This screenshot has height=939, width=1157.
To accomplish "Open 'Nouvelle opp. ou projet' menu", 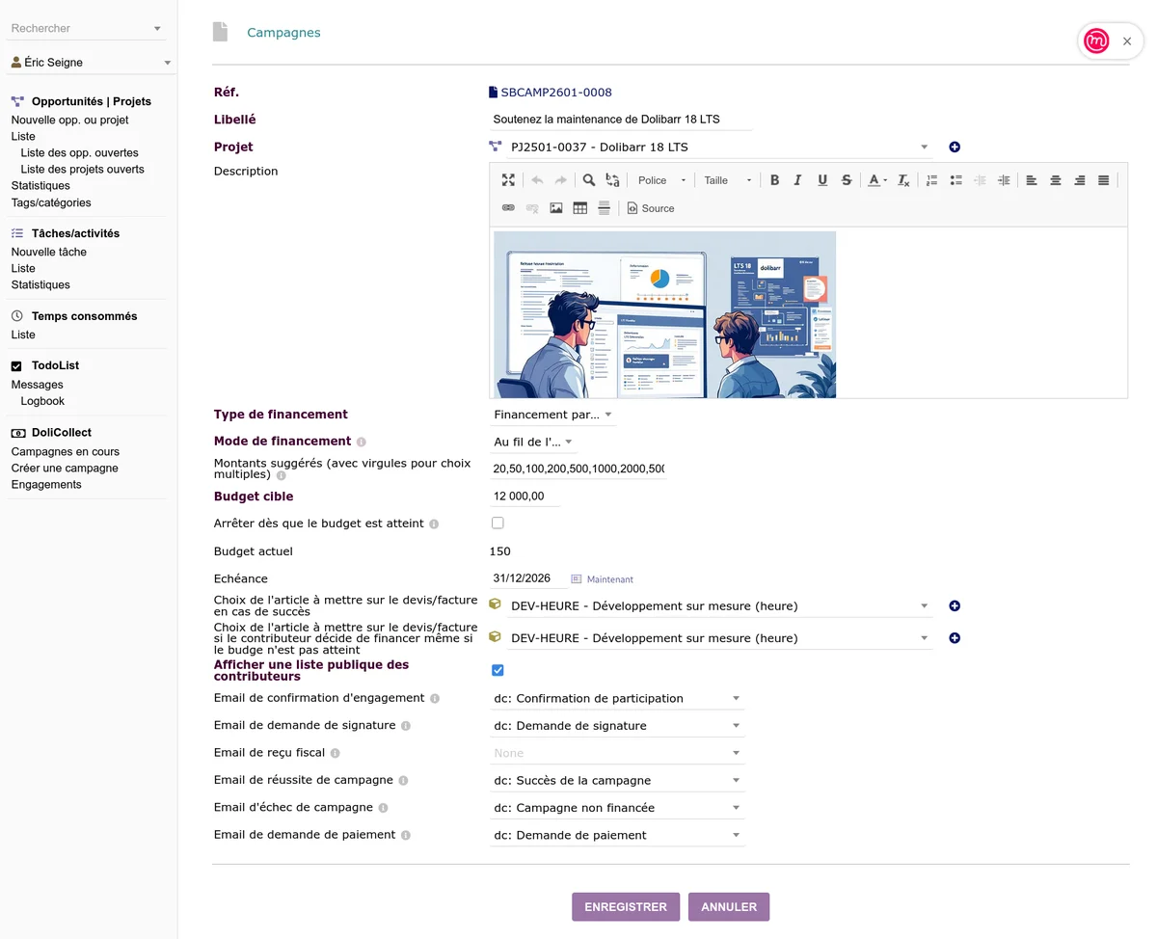I will tap(69, 121).
